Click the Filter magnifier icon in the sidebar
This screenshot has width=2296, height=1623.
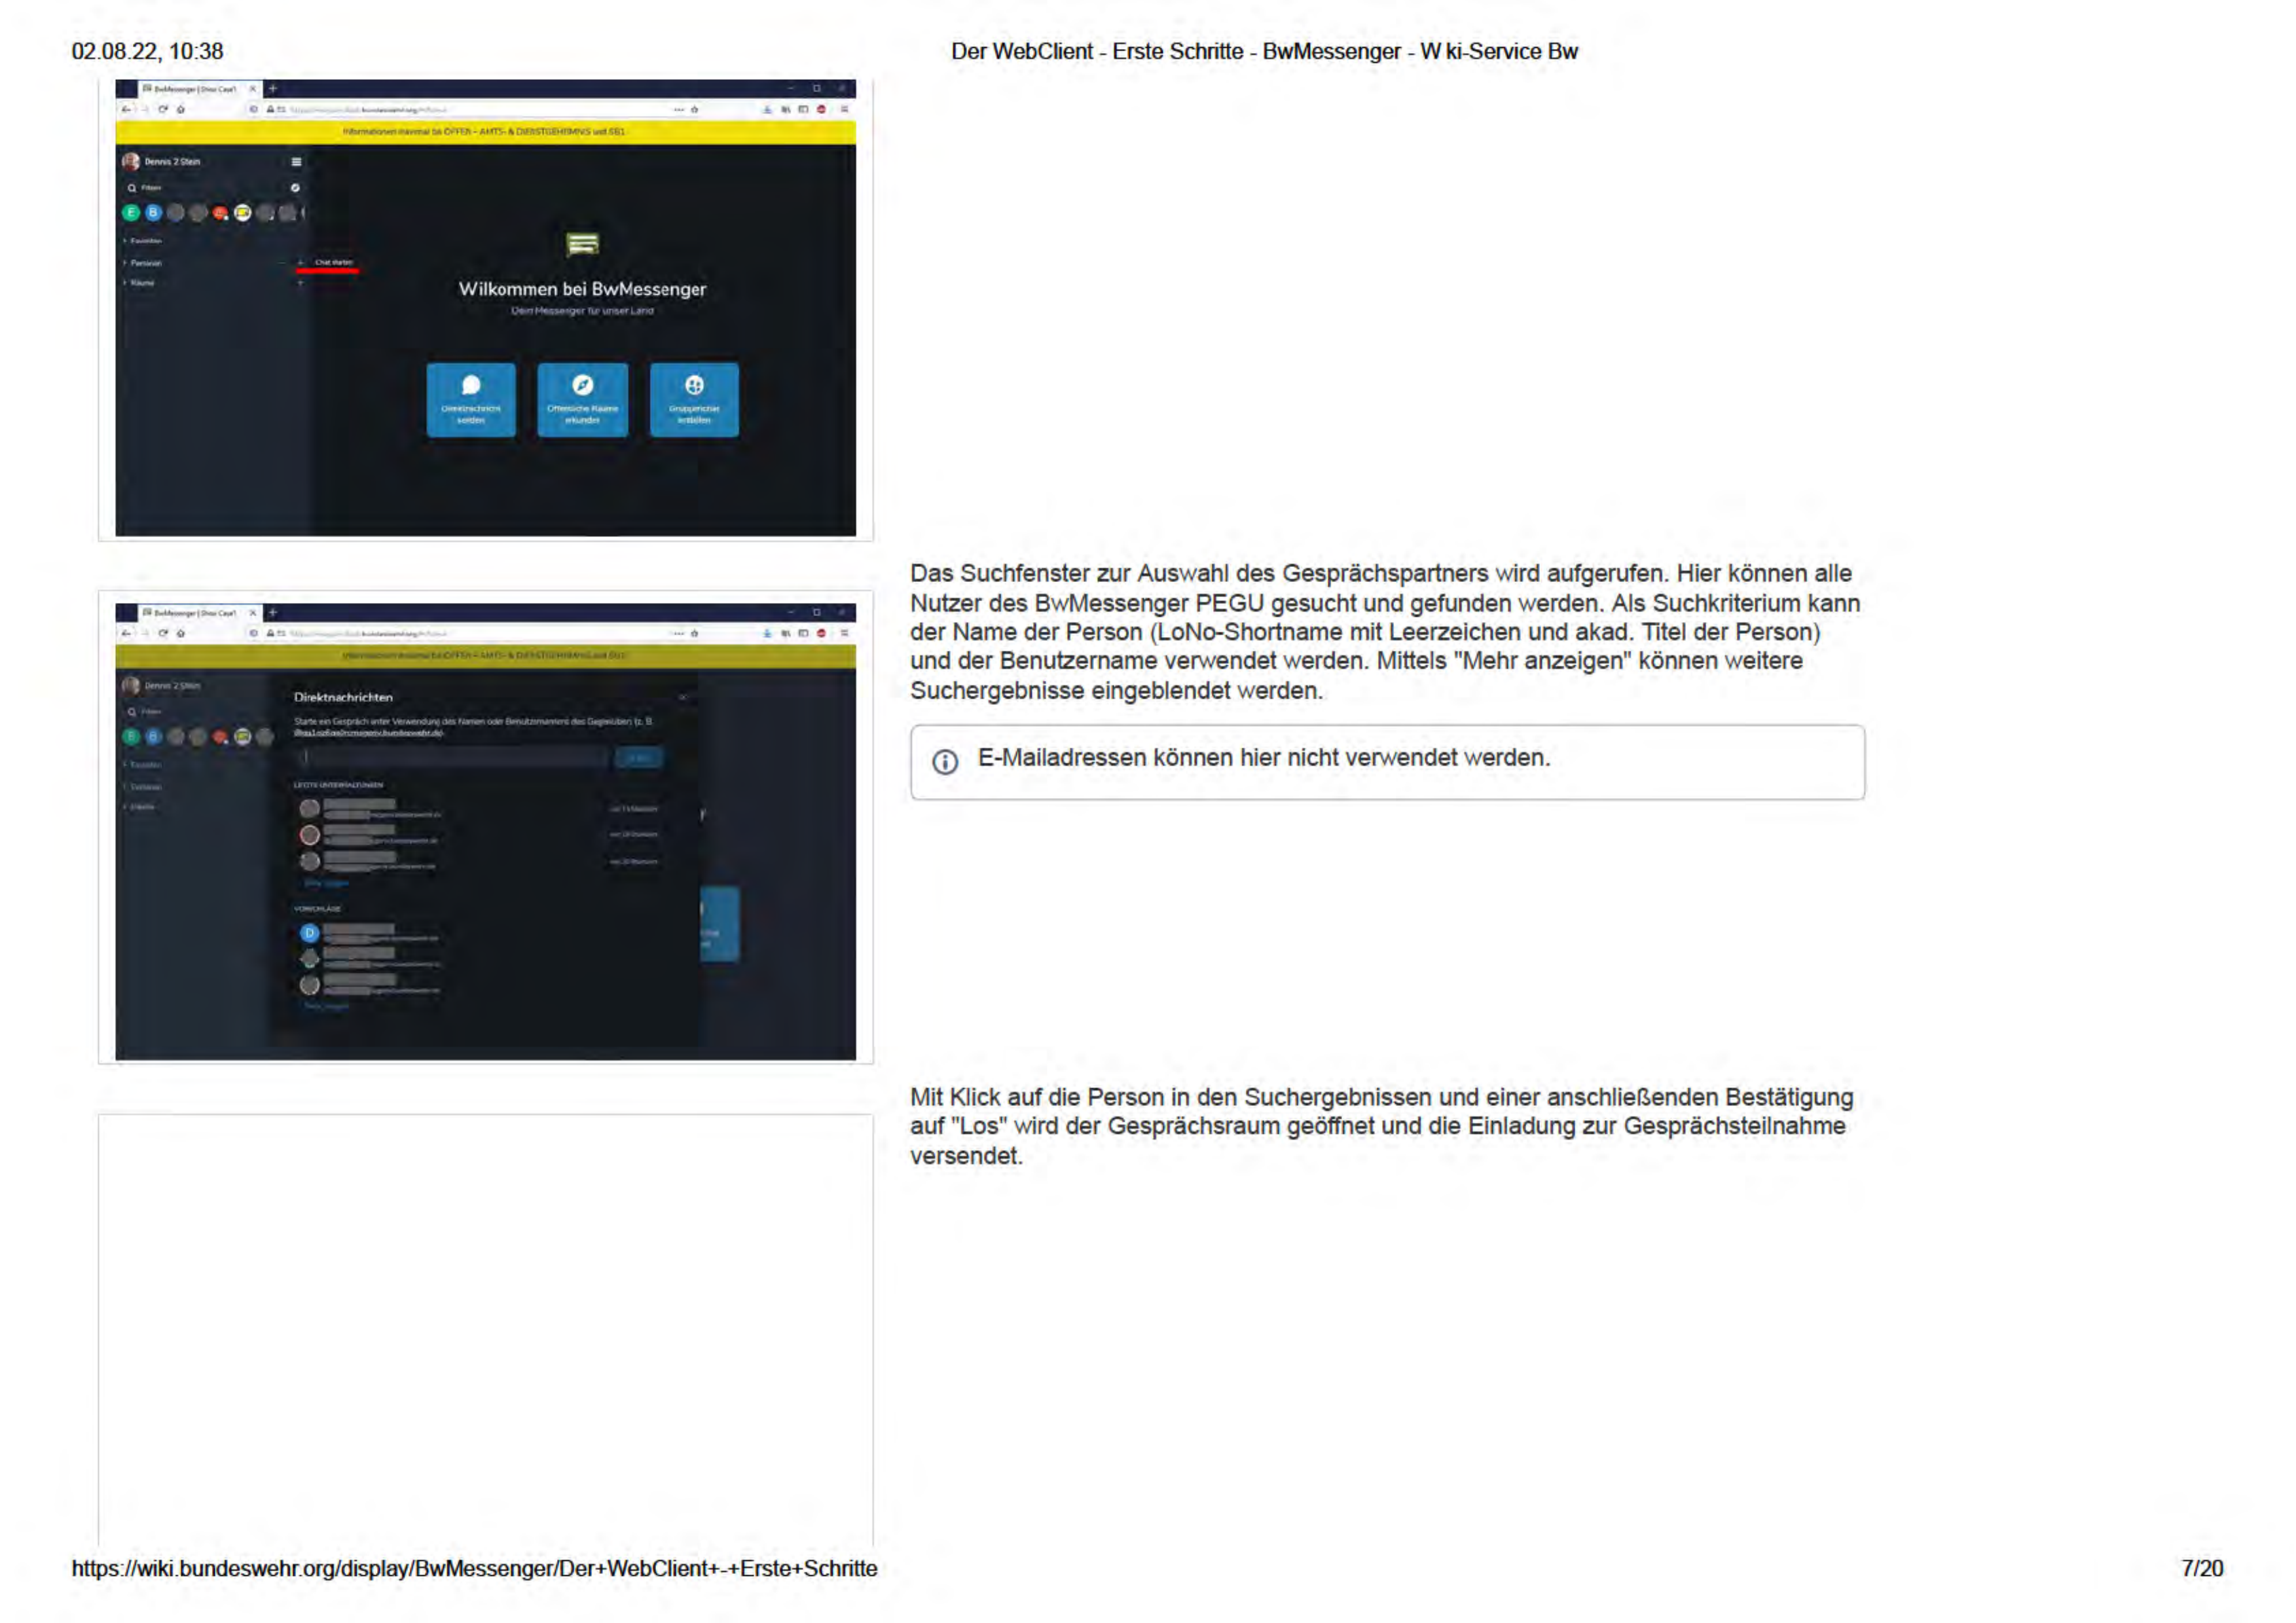pyautogui.click(x=133, y=187)
